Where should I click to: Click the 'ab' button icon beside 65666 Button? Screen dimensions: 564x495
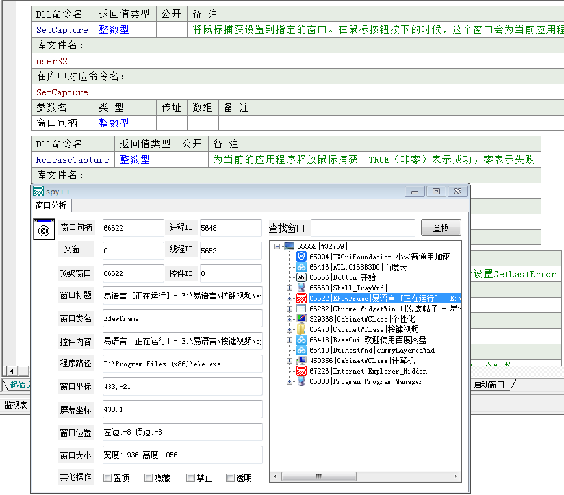[301, 277]
